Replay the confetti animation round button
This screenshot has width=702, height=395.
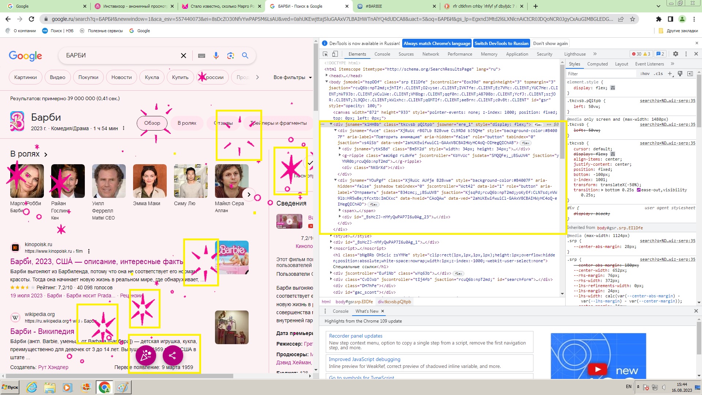click(x=146, y=355)
